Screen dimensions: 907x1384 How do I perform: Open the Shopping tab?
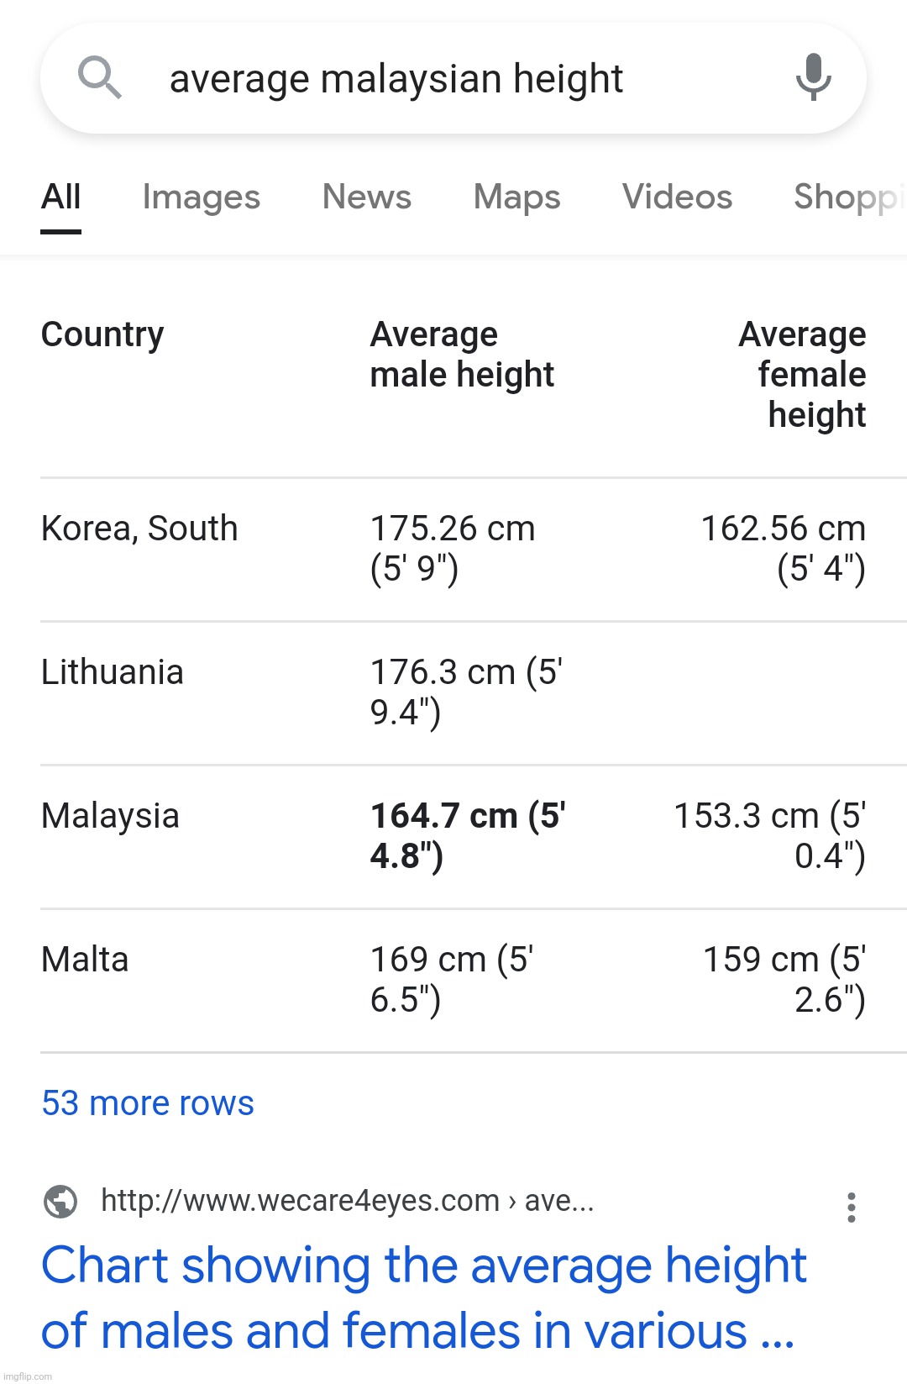click(848, 197)
